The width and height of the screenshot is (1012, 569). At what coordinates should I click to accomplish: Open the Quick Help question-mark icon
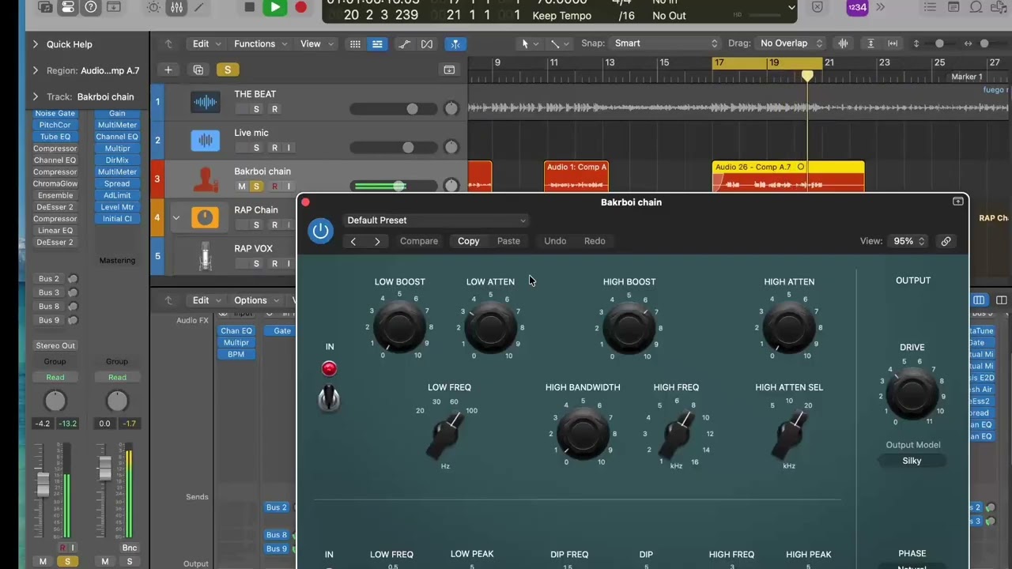pyautogui.click(x=91, y=7)
